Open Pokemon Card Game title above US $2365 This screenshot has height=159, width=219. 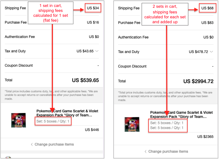pos(181,114)
